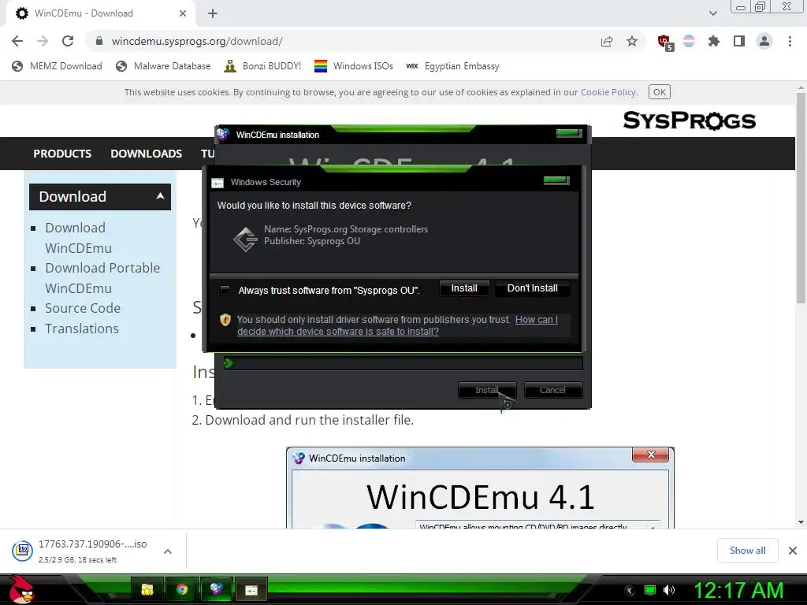
Task: Open a new browser tab
Action: [x=213, y=13]
